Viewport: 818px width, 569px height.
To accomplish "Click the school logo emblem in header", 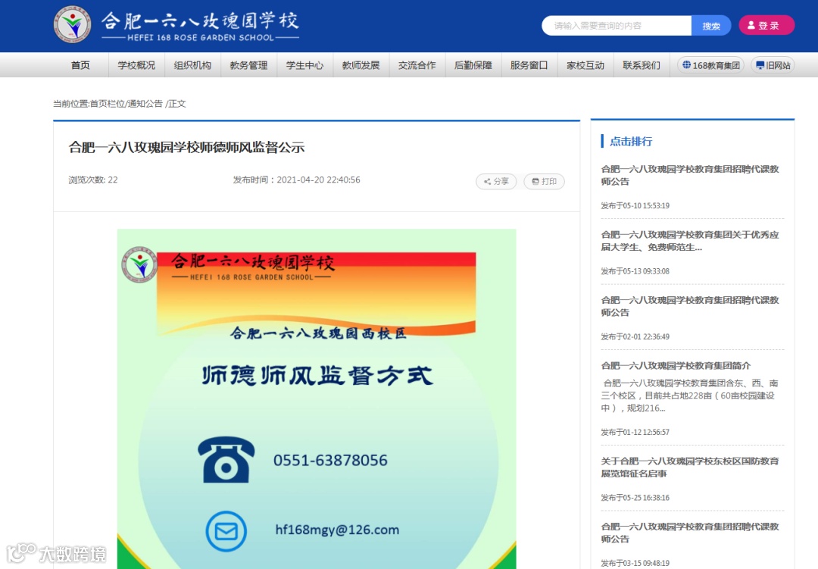I will (73, 24).
